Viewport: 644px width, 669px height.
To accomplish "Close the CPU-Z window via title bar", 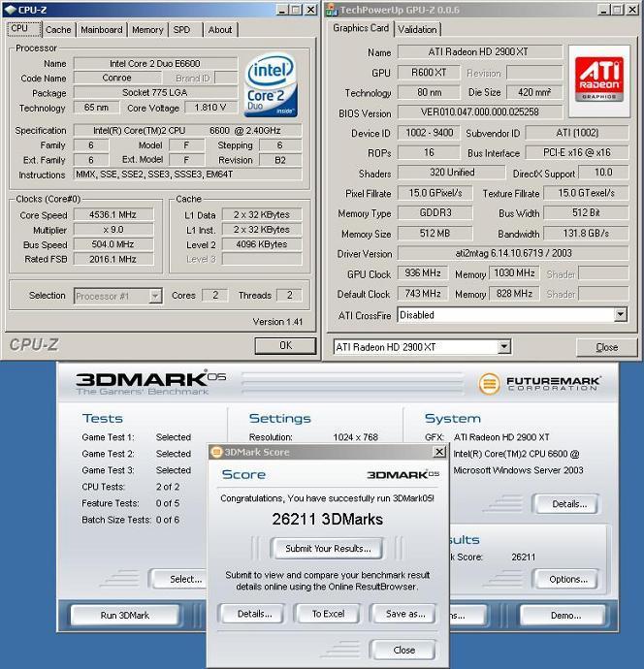I will 311,10.
